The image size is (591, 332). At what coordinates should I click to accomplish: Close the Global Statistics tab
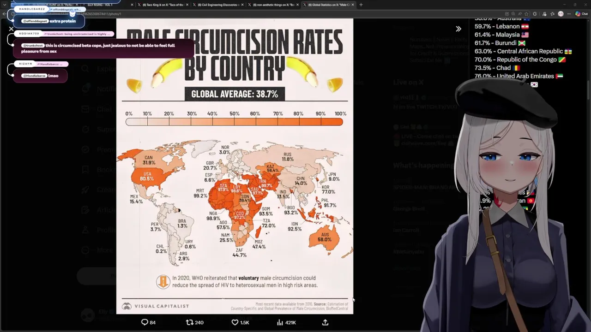pos(352,5)
